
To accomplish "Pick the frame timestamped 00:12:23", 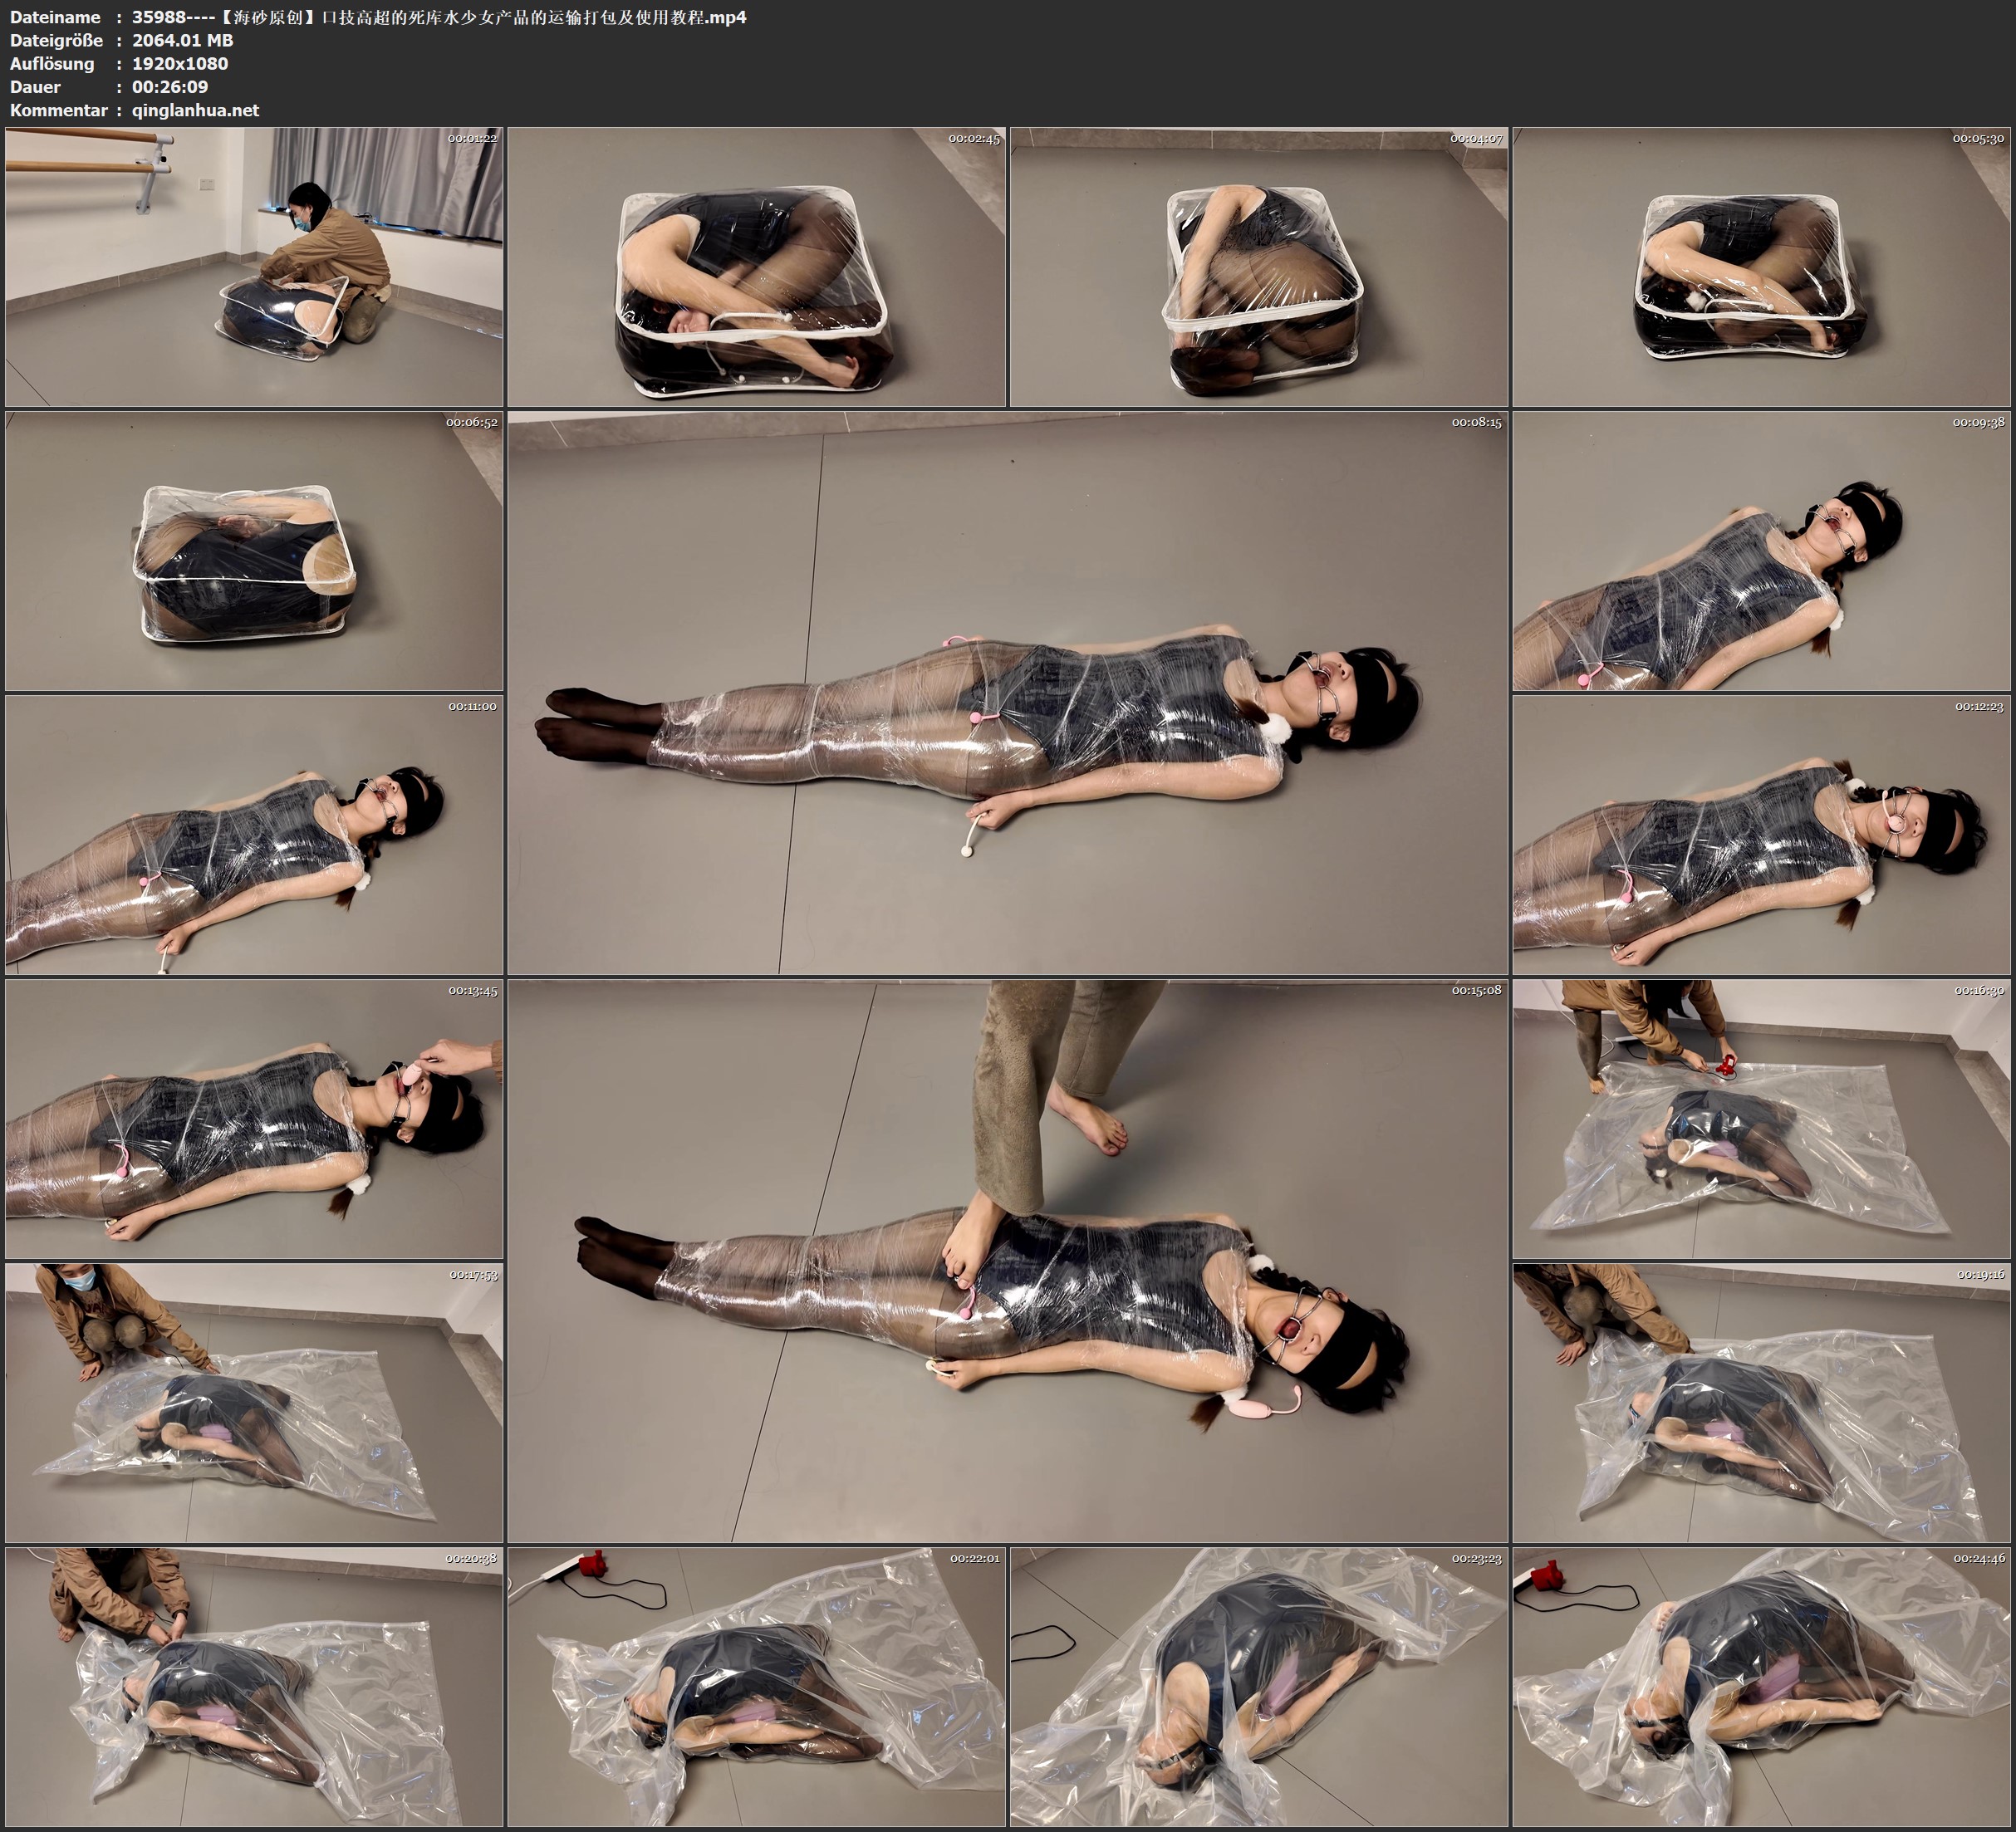I will tap(1761, 835).
